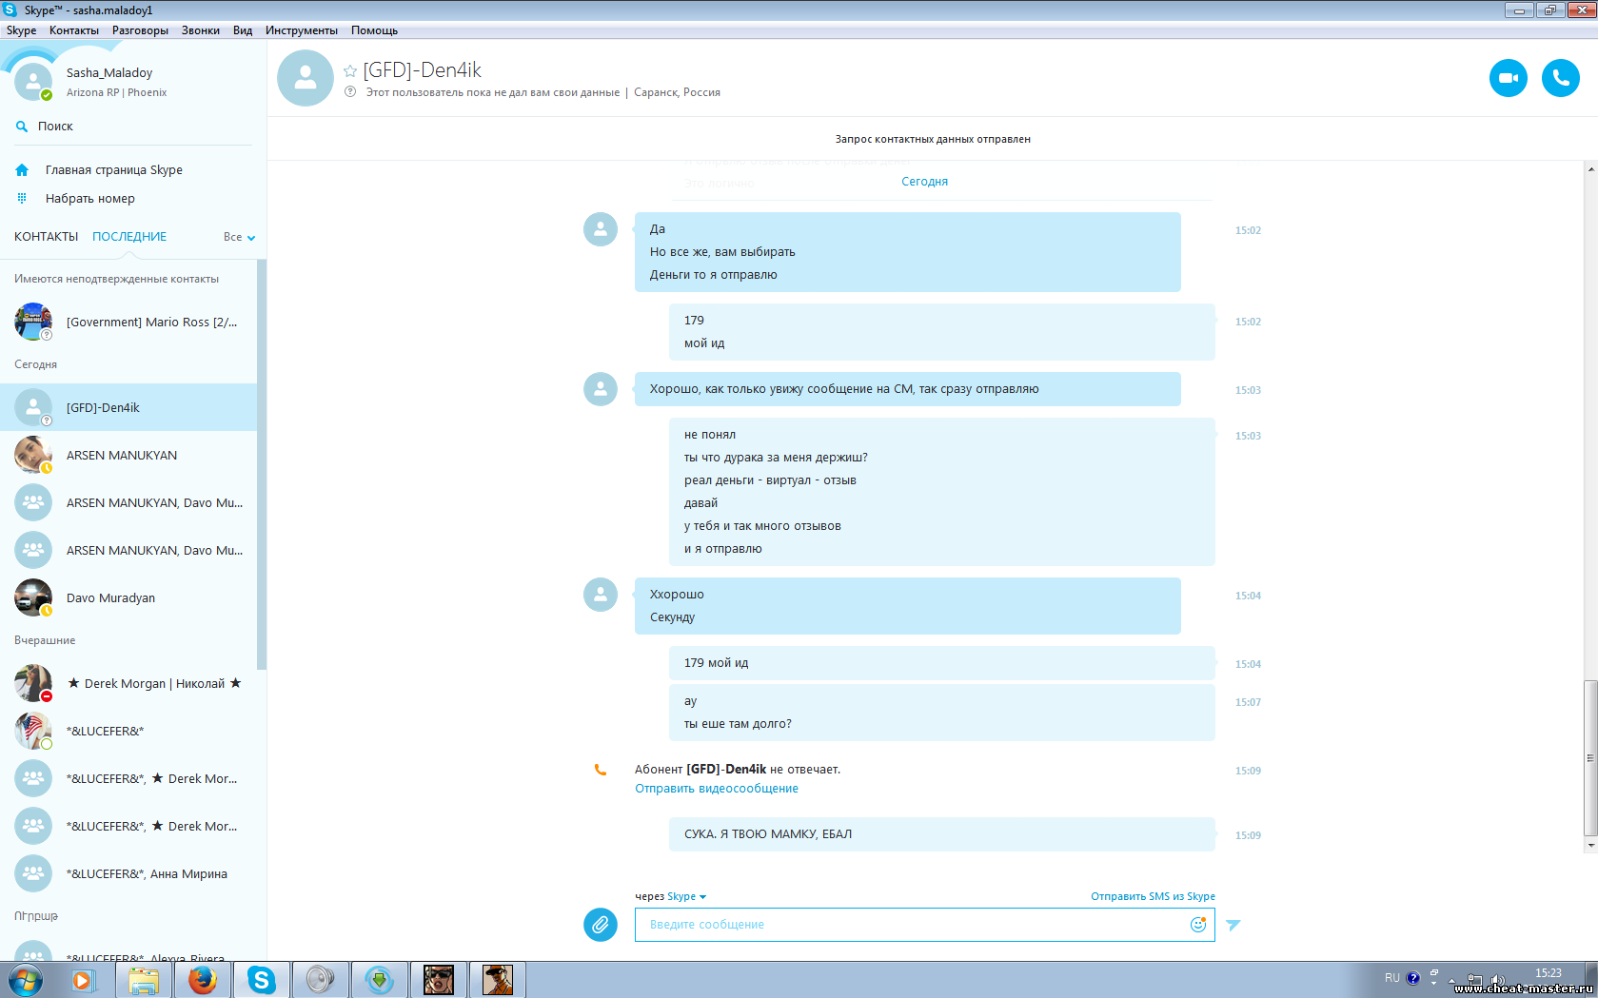Click the search magnifier icon
The width and height of the screenshot is (1598, 998).
click(22, 127)
